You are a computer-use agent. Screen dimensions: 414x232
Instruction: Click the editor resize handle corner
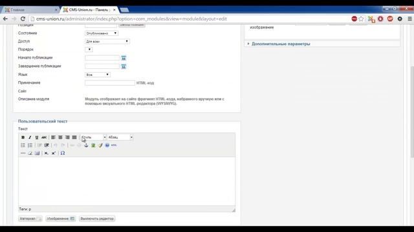pyautogui.click(x=234, y=210)
